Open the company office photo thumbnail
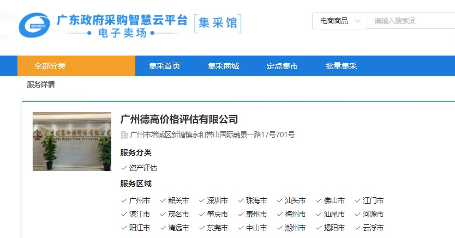 click(x=72, y=142)
